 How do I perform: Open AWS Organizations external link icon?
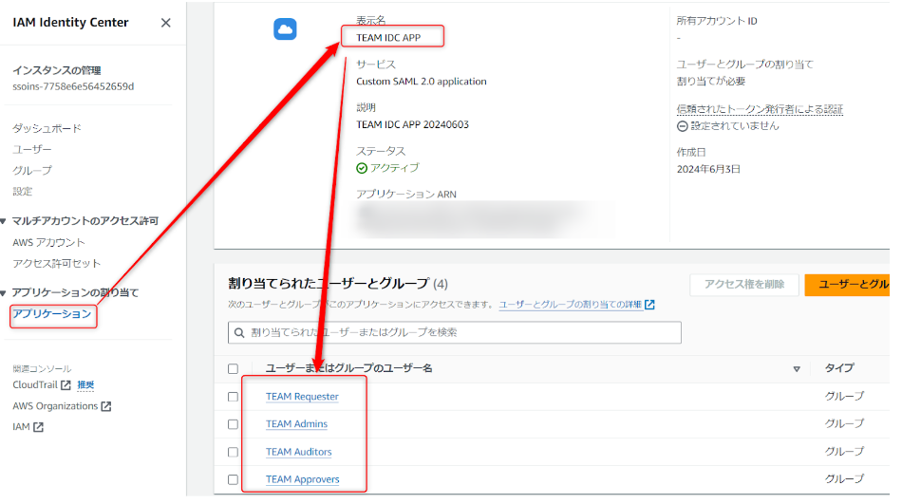(x=105, y=406)
